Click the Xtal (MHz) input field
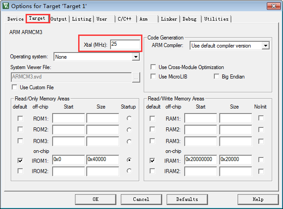 click(125, 44)
